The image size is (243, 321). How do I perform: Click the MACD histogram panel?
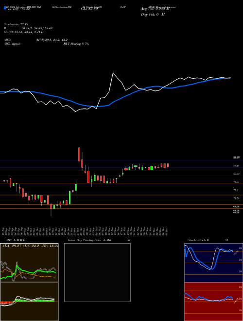tap(29, 302)
